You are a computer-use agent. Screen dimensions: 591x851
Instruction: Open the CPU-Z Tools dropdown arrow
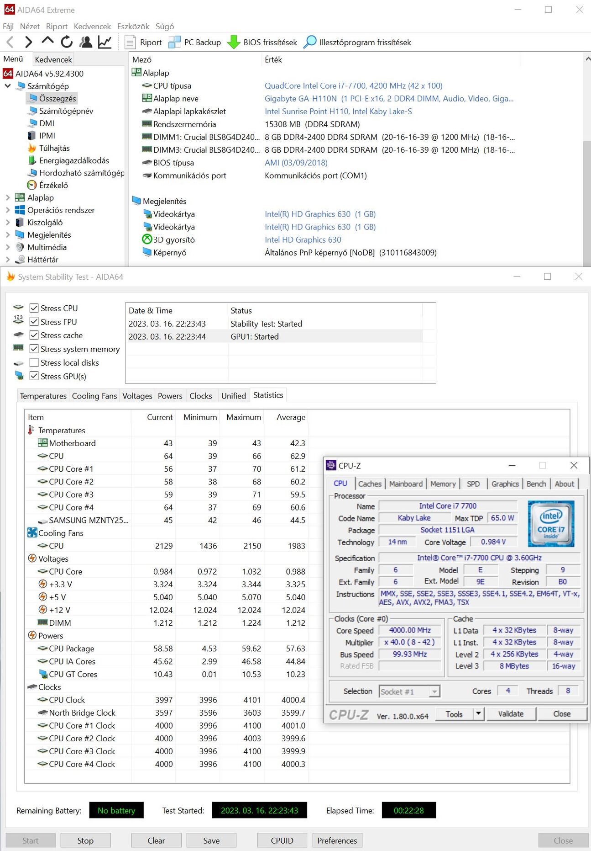478,713
